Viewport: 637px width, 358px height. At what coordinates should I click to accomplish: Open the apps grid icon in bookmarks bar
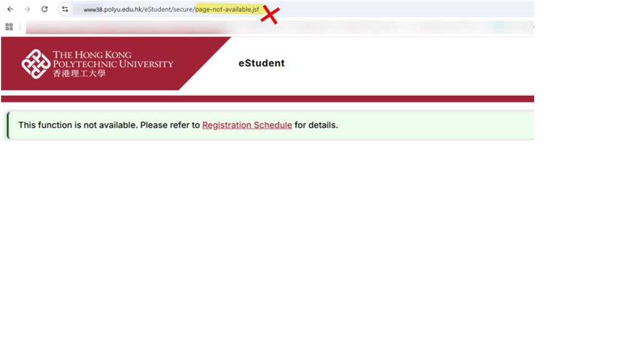pyautogui.click(x=9, y=27)
